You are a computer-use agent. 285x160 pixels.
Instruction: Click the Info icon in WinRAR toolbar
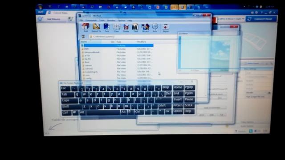(155, 28)
